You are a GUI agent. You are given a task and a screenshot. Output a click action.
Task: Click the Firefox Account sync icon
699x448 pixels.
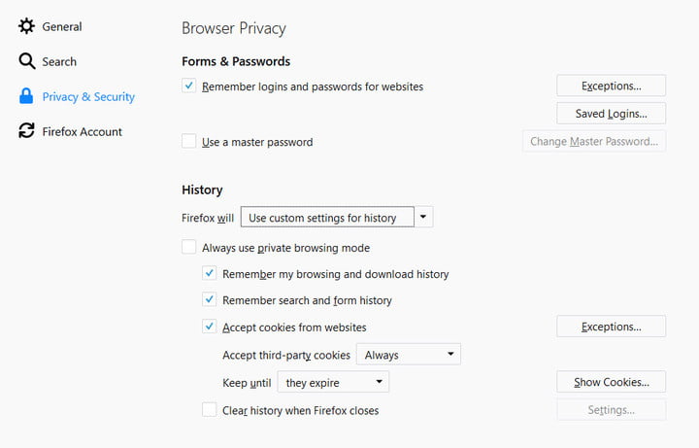pos(26,131)
